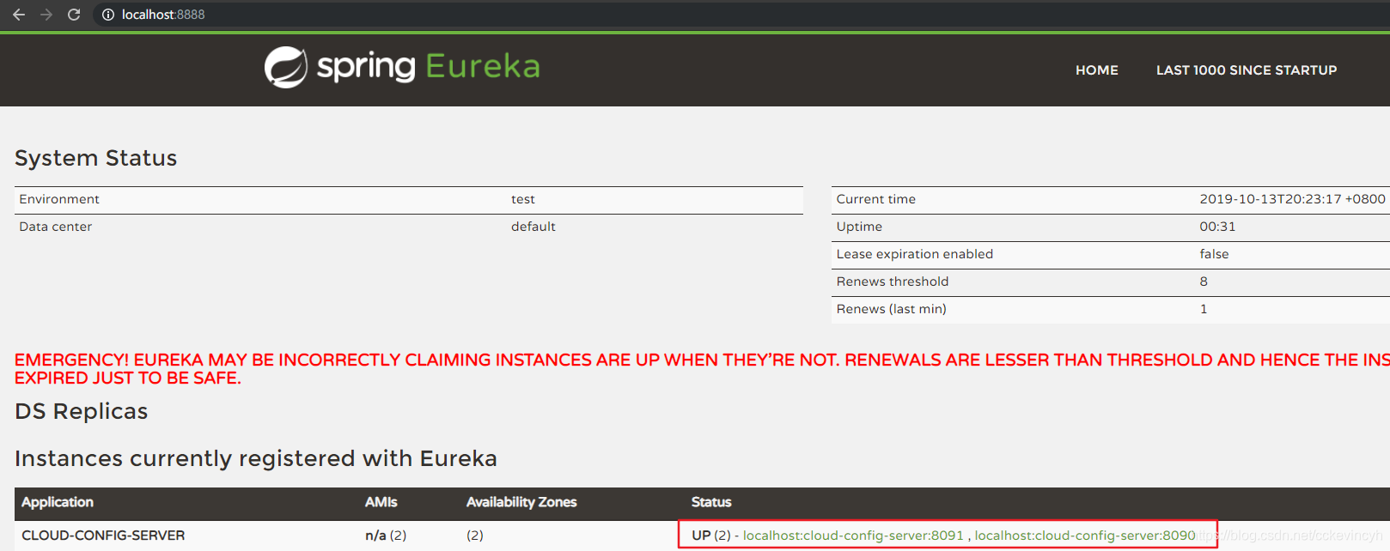Screen dimensions: 1390x551
Task: Click the AMIs column header
Action: (x=381, y=502)
